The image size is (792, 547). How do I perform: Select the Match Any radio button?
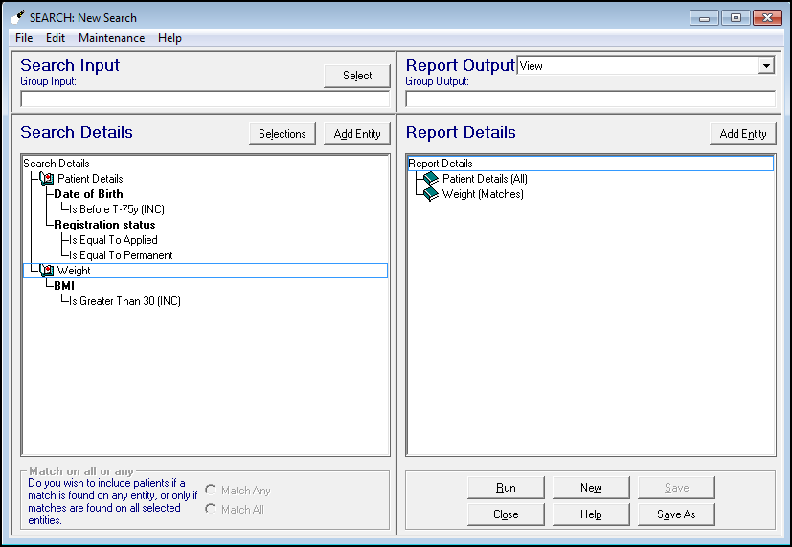210,491
